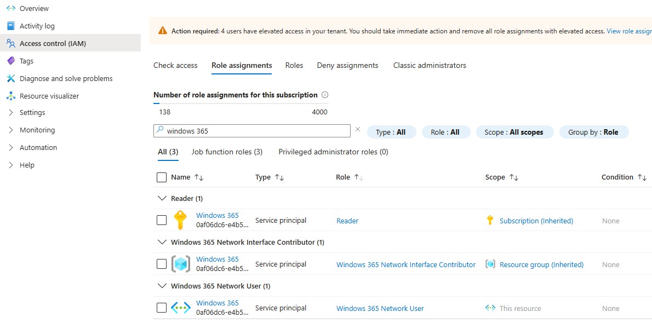The height and width of the screenshot is (323, 652).
Task: Collapse the Reader (1) group
Action: [x=162, y=198]
